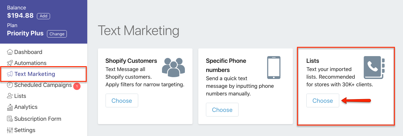The image size is (403, 136).
Task: Click the Scheduled Campaigns clock icon
Action: click(10, 85)
